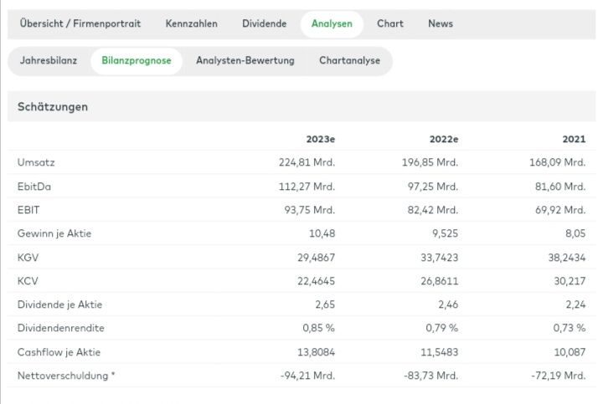Open the Analysten-Bewertung sub-tab

tap(245, 61)
